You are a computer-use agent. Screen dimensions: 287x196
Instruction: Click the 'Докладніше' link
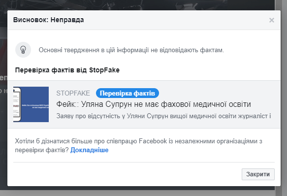90,150
